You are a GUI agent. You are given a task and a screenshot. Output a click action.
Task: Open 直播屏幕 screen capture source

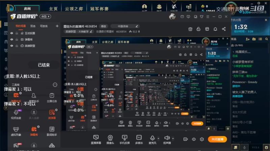point(96,139)
